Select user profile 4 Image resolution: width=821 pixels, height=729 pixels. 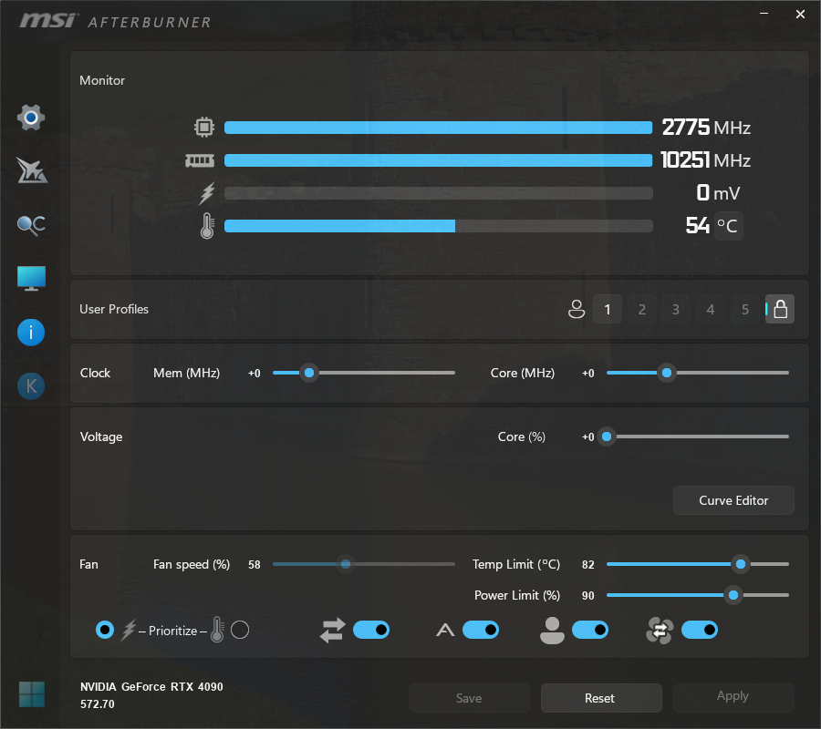tap(711, 309)
